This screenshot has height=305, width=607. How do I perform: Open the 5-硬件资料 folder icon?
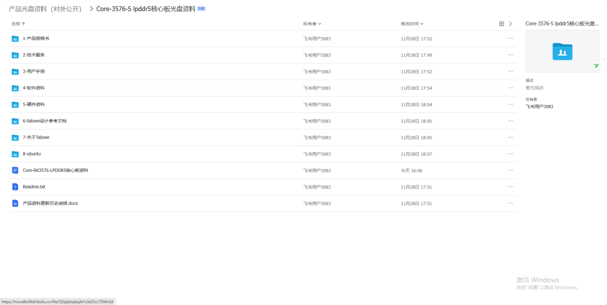tap(15, 104)
